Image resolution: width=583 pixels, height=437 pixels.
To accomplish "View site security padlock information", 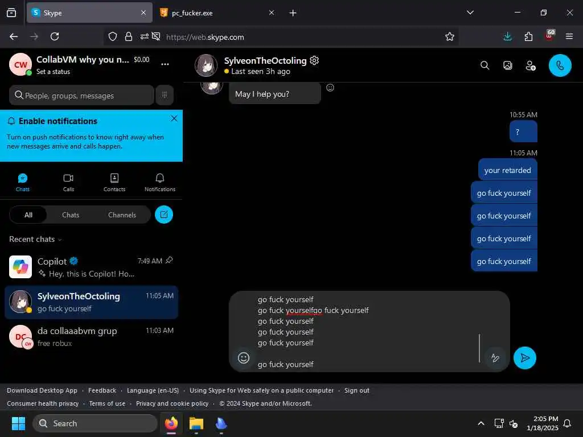I will click(129, 36).
